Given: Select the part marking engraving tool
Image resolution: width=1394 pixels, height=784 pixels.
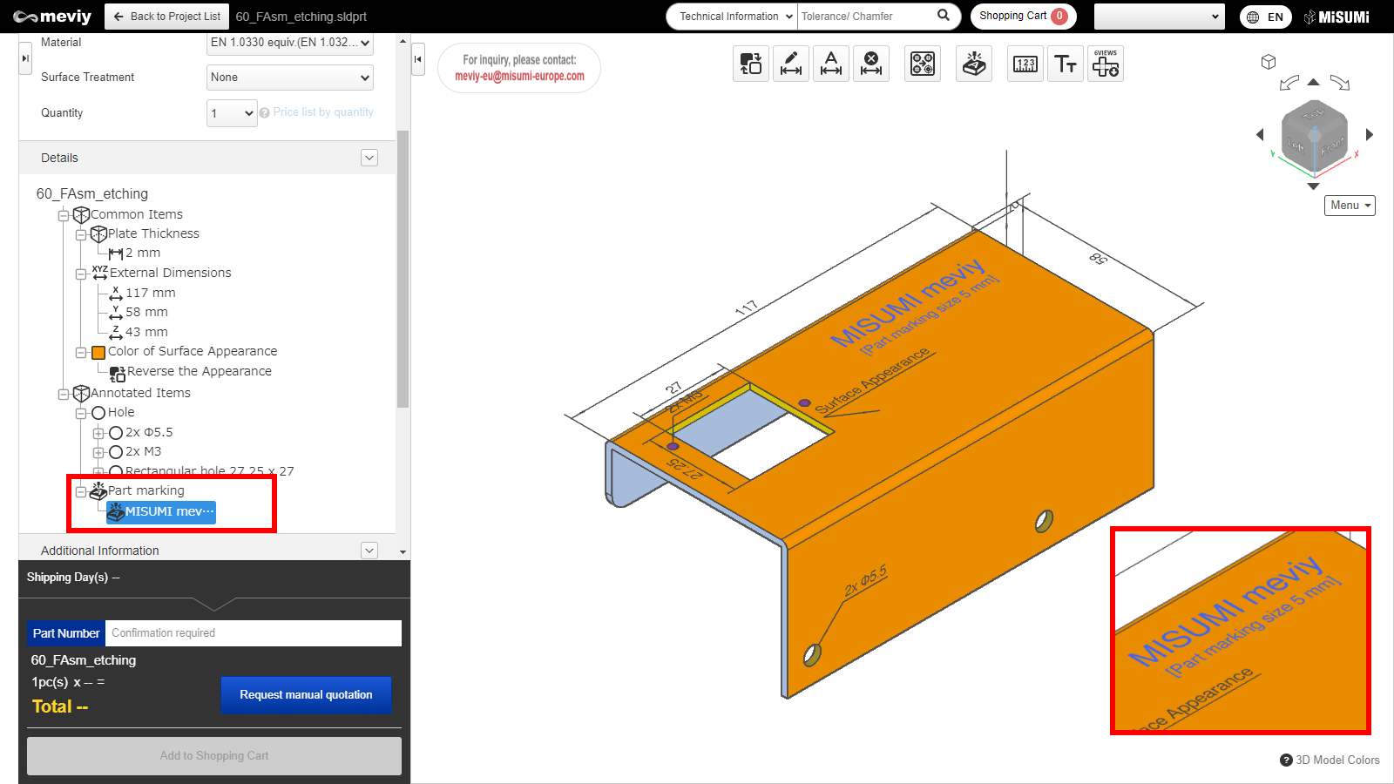Looking at the screenshot, I should [974, 64].
